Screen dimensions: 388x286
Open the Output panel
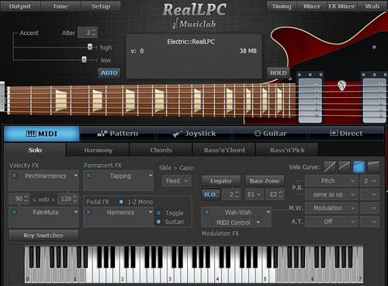[x=20, y=6]
